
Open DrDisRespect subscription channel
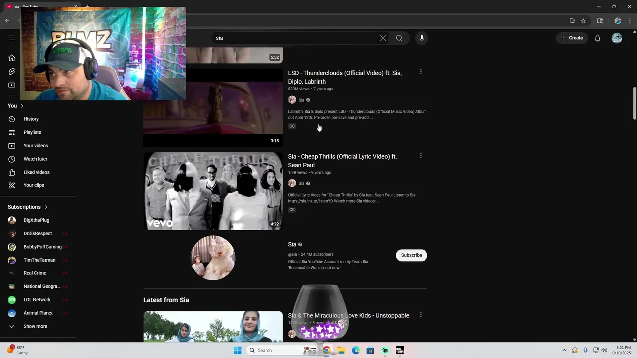38,234
